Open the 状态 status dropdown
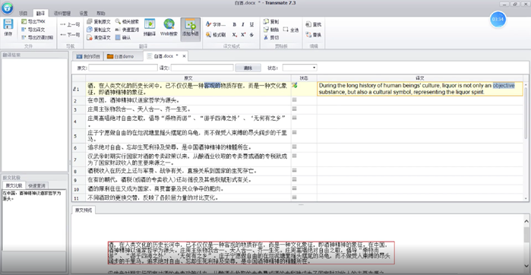Viewport: 531px width, 275px height. click(x=300, y=68)
